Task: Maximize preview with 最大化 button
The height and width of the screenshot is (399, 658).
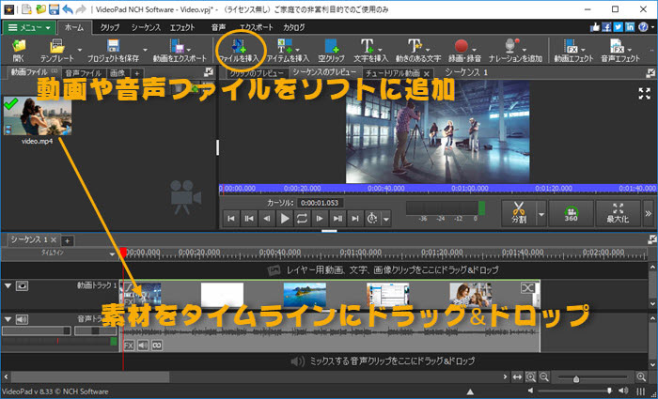Action: click(618, 212)
